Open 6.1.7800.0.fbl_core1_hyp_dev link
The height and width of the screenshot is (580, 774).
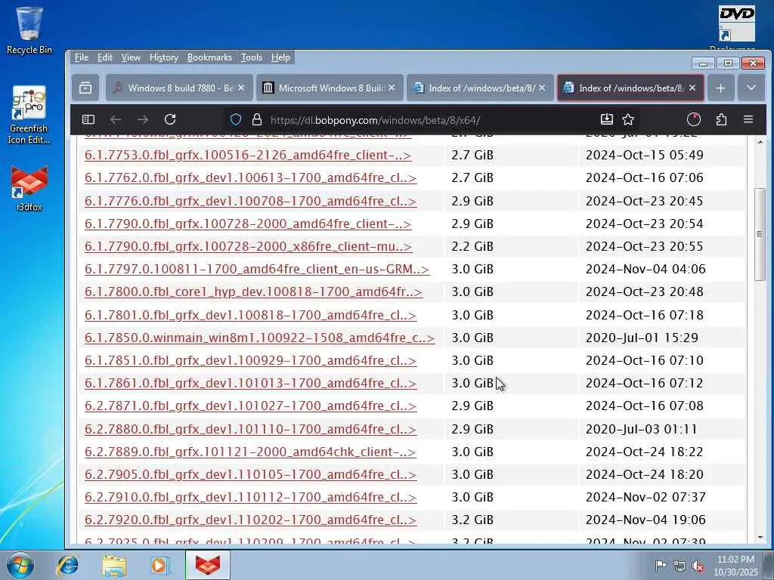tap(253, 292)
